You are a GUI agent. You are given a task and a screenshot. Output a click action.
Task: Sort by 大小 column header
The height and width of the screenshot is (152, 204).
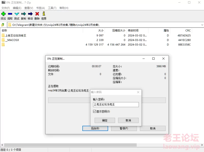pos(101,30)
